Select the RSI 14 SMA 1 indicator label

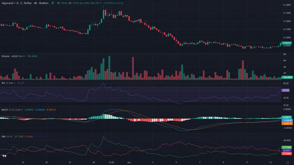[x=8, y=83]
